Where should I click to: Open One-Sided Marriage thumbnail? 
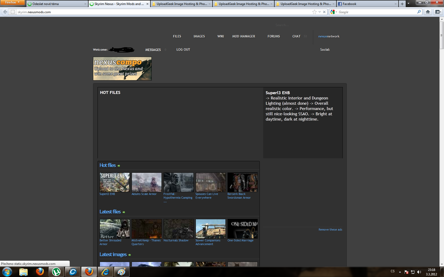243,229
